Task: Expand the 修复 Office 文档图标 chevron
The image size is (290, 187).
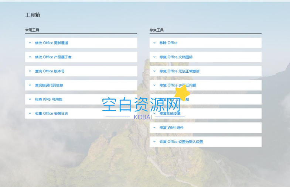Action: pyautogui.click(x=154, y=57)
